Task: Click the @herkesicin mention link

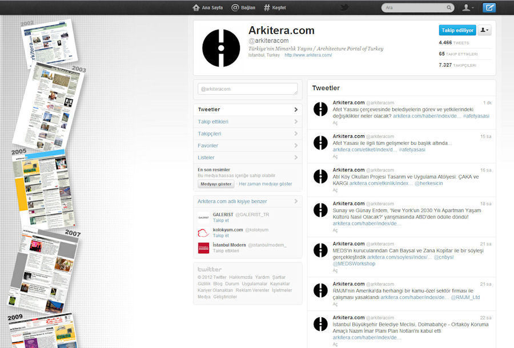Action: [428, 183]
